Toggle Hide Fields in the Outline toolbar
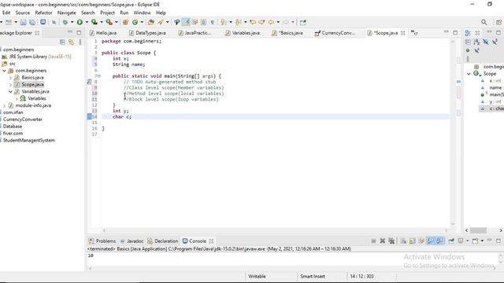The image size is (504, 283). coord(486,42)
